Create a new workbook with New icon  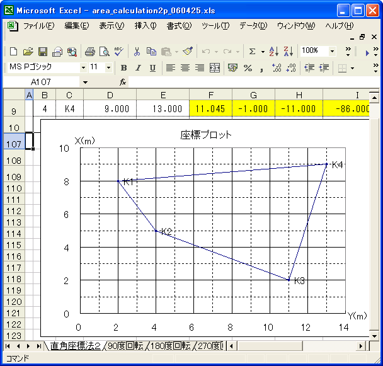coord(13,52)
